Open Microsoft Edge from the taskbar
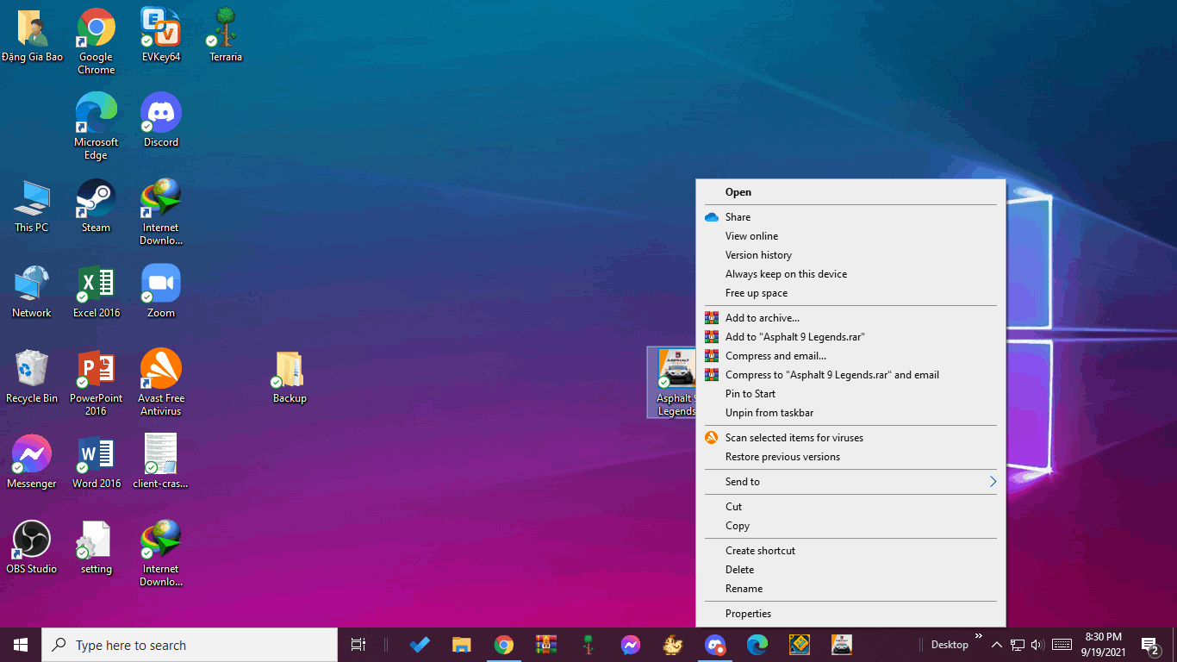Viewport: 1177px width, 662px height. coord(757,645)
